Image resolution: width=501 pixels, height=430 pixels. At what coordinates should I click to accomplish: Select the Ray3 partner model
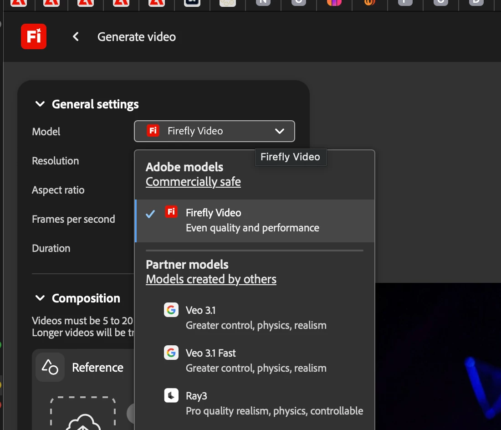(x=255, y=403)
